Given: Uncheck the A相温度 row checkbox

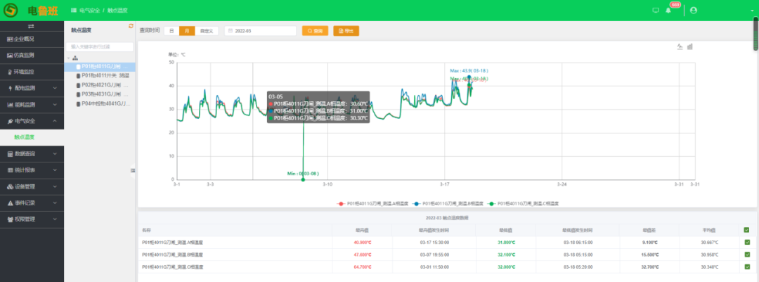Looking at the screenshot, I should 746,242.
